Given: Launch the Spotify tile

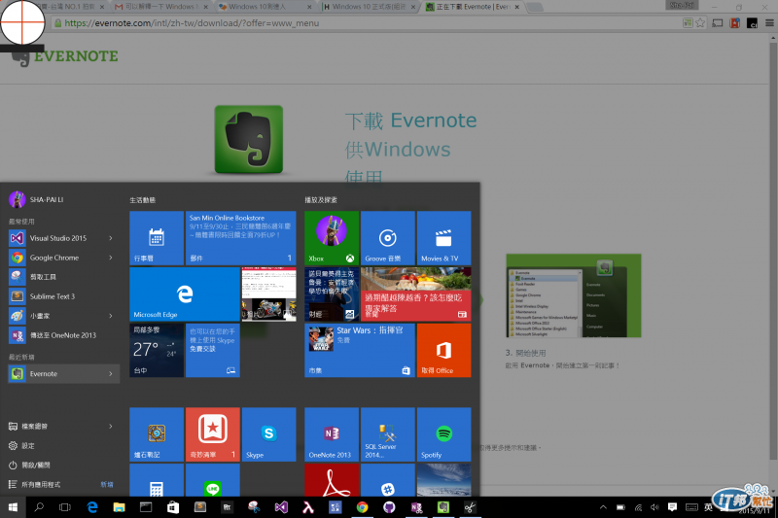Looking at the screenshot, I should coord(443,434).
